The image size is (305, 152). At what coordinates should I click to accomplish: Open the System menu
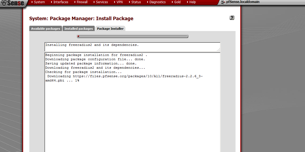[39, 2]
